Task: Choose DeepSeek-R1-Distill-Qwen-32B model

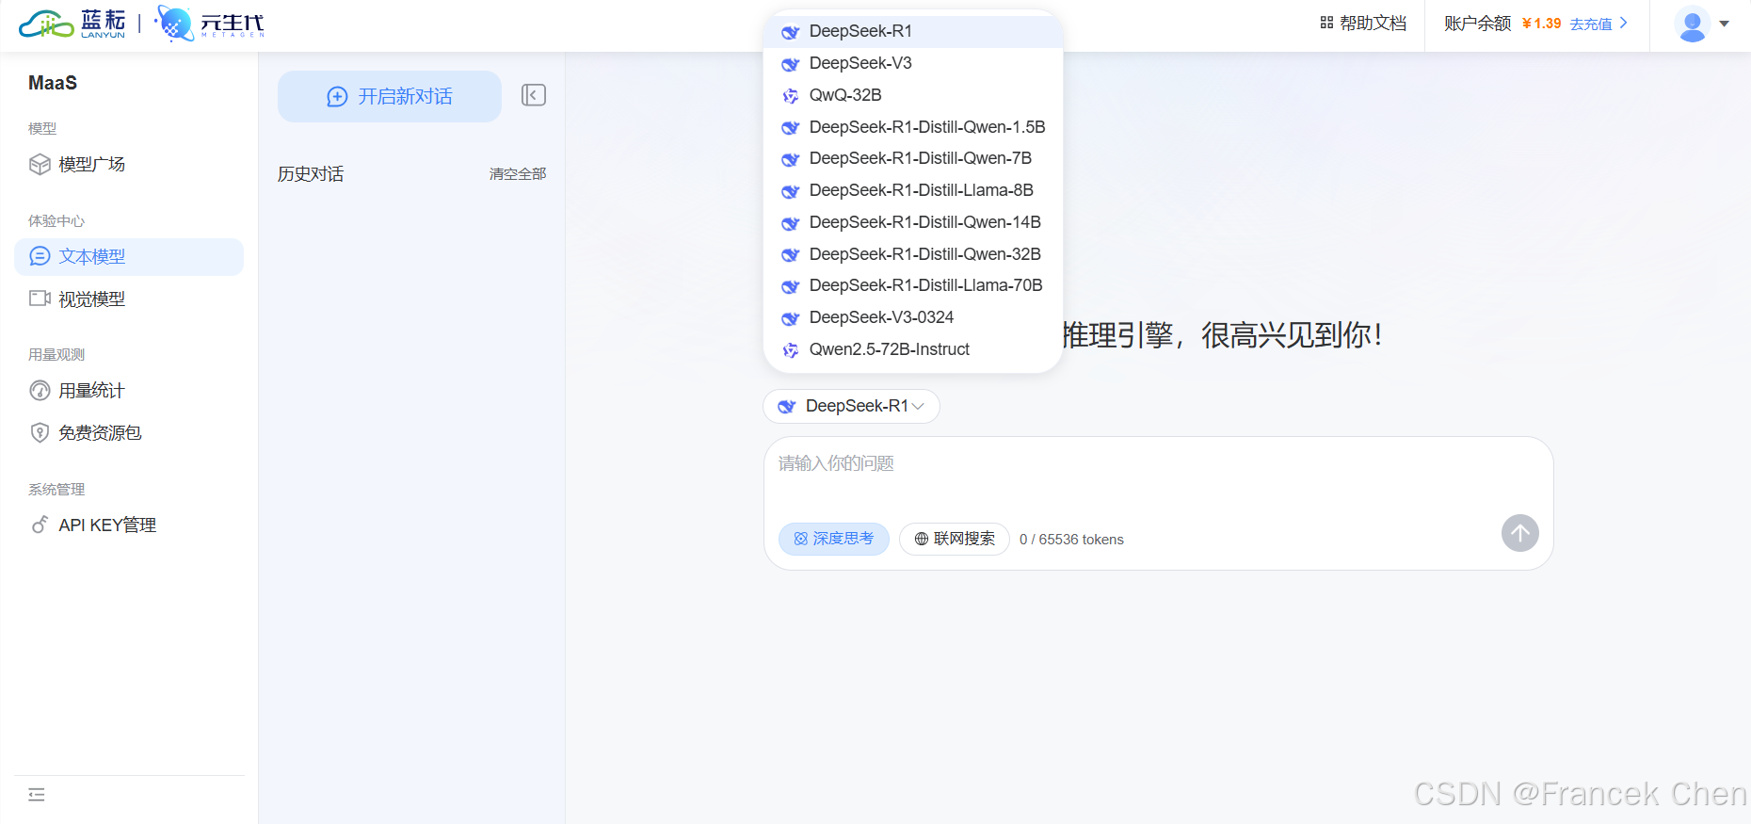Action: (913, 254)
